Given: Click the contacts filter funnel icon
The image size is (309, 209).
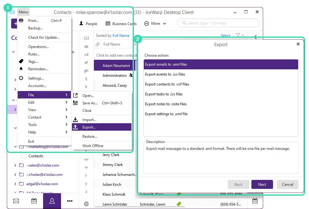Looking at the screenshot, I should click(238, 35).
